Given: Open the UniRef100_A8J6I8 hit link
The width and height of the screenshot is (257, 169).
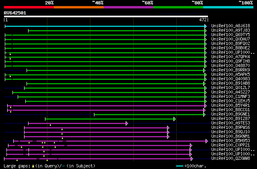Looking at the screenshot, I should (x=230, y=26).
